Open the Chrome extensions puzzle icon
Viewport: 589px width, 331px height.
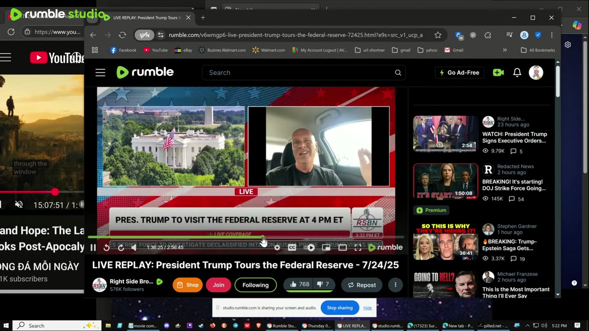[488, 35]
